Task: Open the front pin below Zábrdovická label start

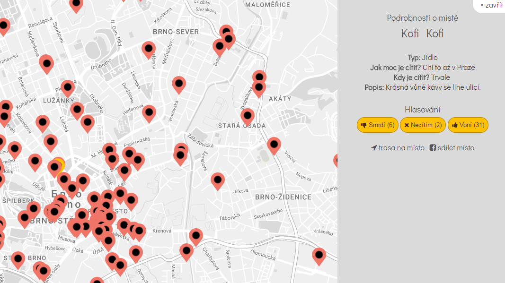Action: [x=180, y=157]
